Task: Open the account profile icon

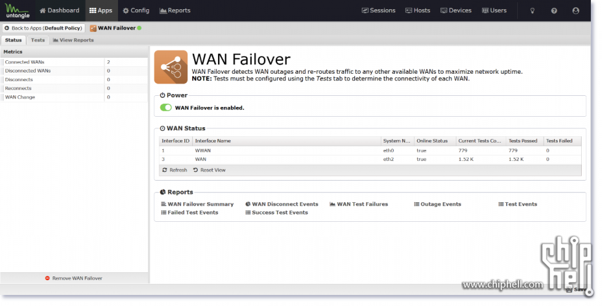Action: [576, 10]
